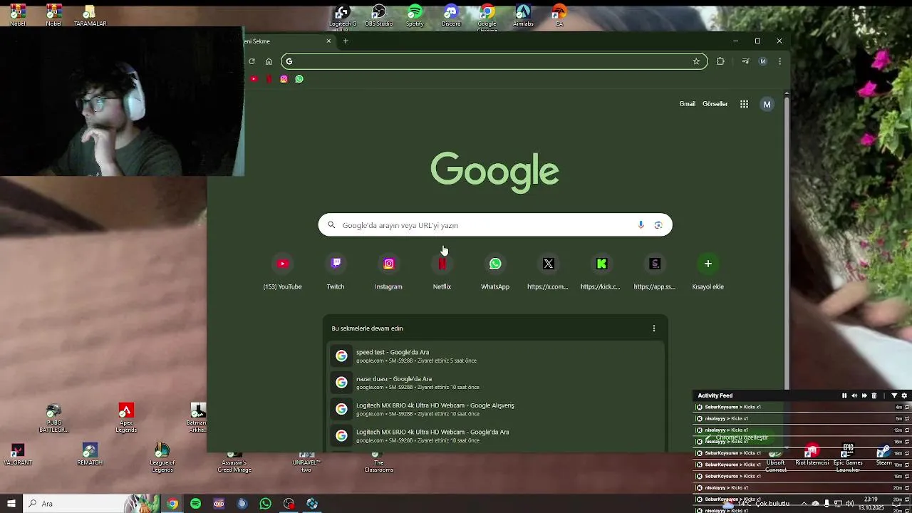The width and height of the screenshot is (912, 513).
Task: Open WhatsApp bookmark in bookmarks bar
Action: point(299,79)
